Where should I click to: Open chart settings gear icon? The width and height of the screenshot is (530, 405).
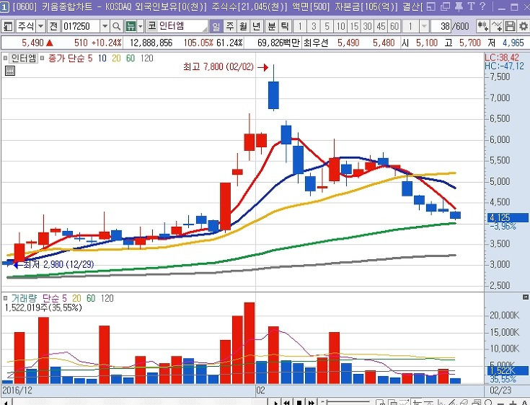524,26
